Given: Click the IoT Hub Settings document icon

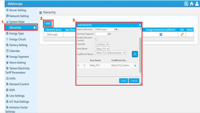Looking at the screenshot, I should (x=7, y=101).
